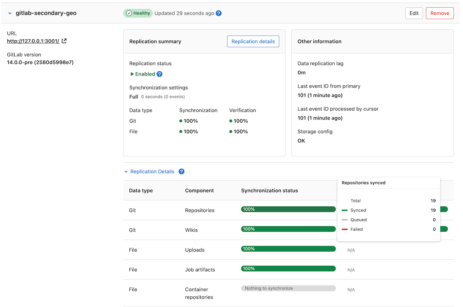Click the check circle icon inside Healthy badge
463x307 pixels.
coord(129,13)
